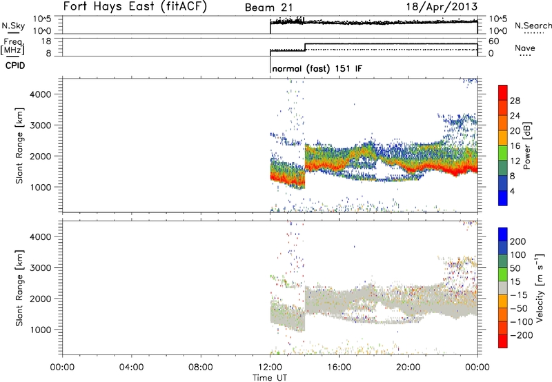Image resolution: width=552 pixels, height=382 pixels.
Task: Click the "2000" tick on the velocity panel axis
Action: (40, 299)
